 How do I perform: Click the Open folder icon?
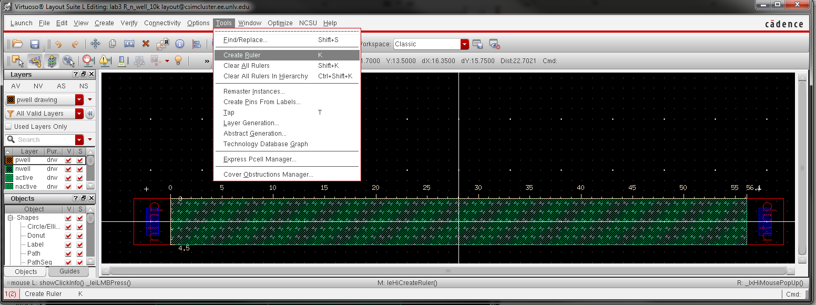pyautogui.click(x=17, y=44)
